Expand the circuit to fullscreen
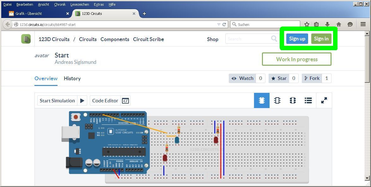371x187 pixels. pyautogui.click(x=324, y=100)
